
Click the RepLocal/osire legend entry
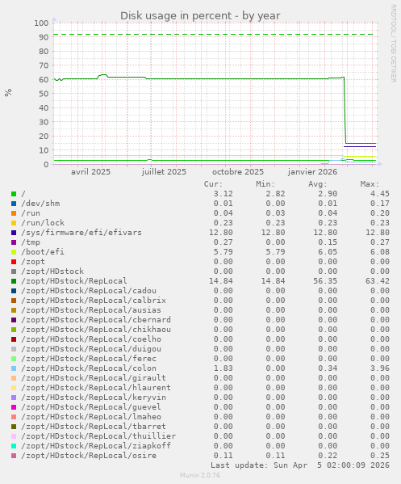pyautogui.click(x=89, y=455)
